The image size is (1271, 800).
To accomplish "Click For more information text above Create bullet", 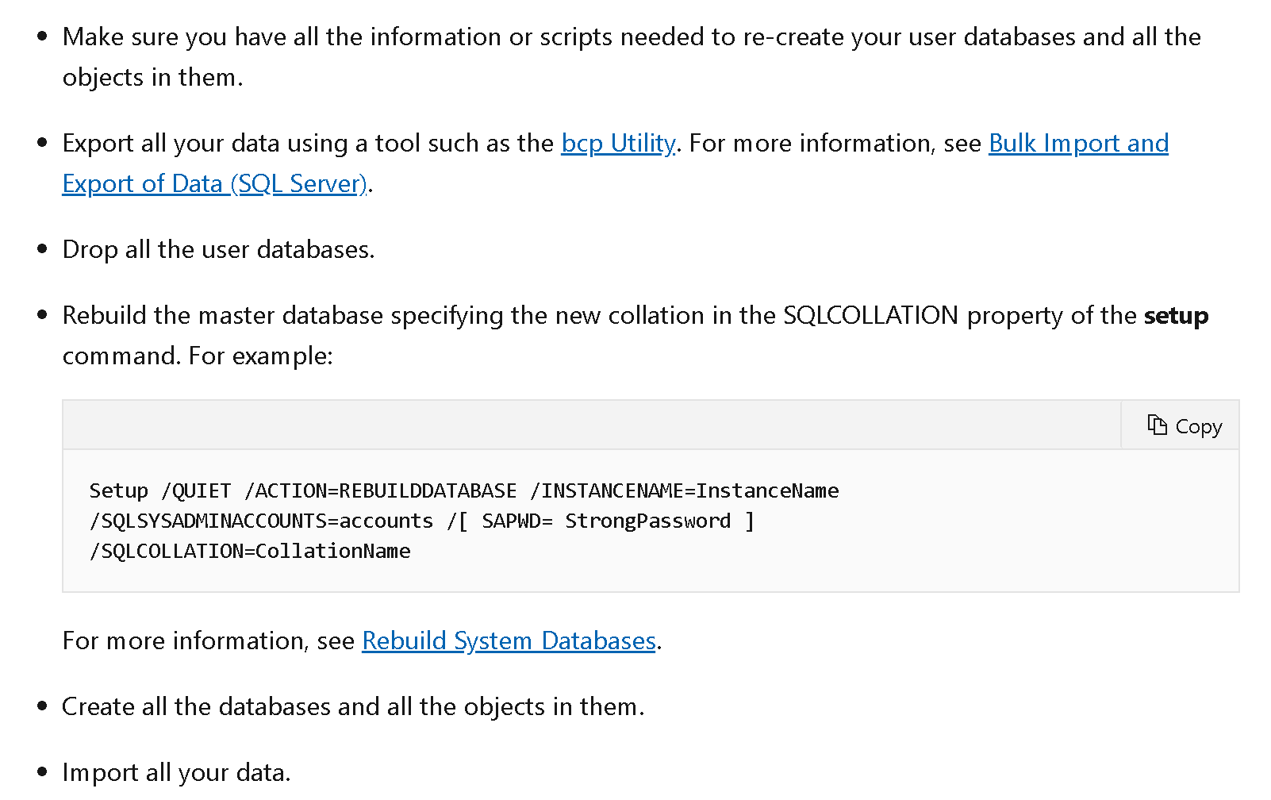I will pos(208,640).
